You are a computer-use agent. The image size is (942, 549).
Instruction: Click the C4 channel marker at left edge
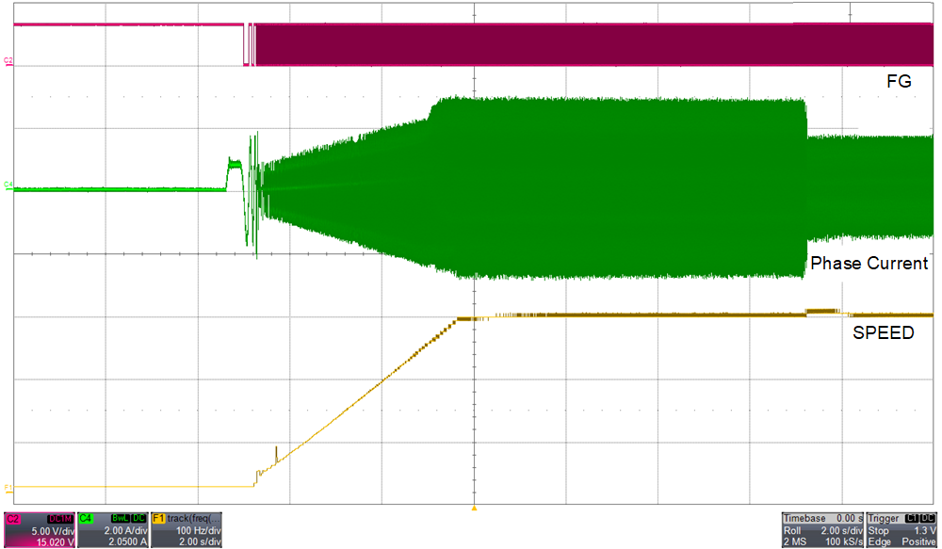[x=8, y=186]
